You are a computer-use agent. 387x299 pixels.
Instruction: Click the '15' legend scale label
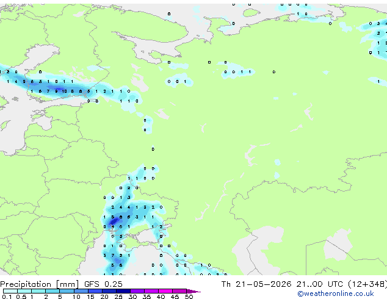90,297
